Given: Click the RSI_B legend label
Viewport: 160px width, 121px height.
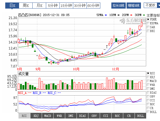Looking at the screenshot, I should [x=39, y=93].
